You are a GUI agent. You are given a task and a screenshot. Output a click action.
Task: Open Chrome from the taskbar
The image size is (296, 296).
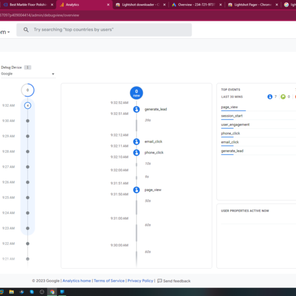(x=52, y=292)
